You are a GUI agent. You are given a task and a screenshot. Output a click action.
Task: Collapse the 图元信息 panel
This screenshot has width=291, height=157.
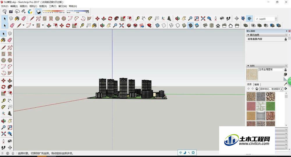point(248,35)
